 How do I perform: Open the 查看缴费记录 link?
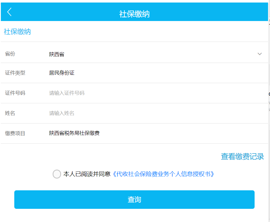click(242, 156)
